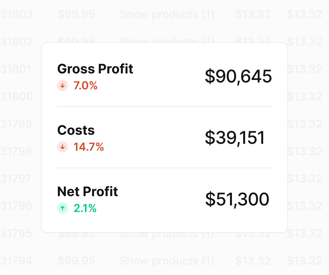Image resolution: width=329 pixels, height=275 pixels.
Task: Expand Show products (1) for order 31803
Action: point(167,15)
